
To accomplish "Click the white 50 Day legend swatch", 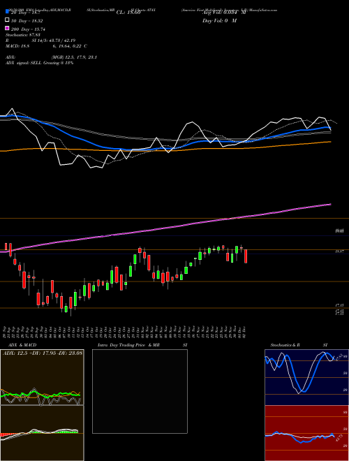I will (x=7, y=20).
